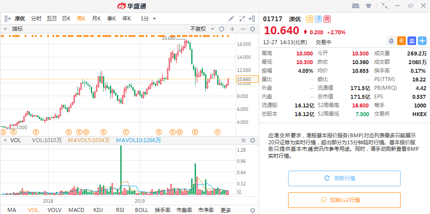Image resolution: width=430 pixels, height=214 pixels.
Task: Collapse the right quote panel icon
Action: [252, 19]
